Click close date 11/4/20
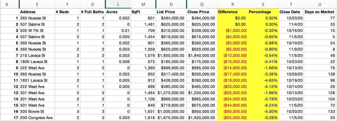The width and height of the screenshot is (337, 121). [291, 24]
